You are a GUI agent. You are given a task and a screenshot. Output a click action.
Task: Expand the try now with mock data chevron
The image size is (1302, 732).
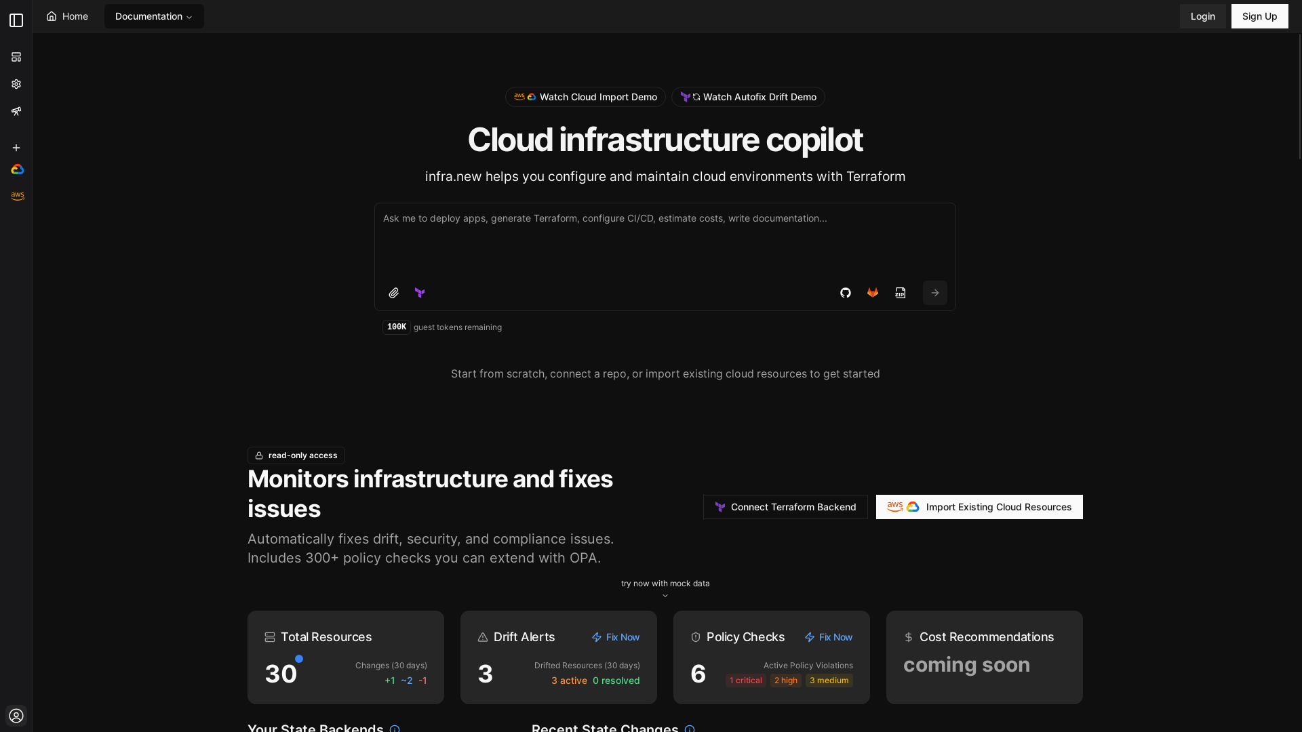pos(665,596)
